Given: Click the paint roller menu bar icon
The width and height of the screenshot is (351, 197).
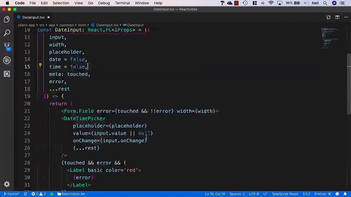Looking at the screenshot, I should pos(222,3).
